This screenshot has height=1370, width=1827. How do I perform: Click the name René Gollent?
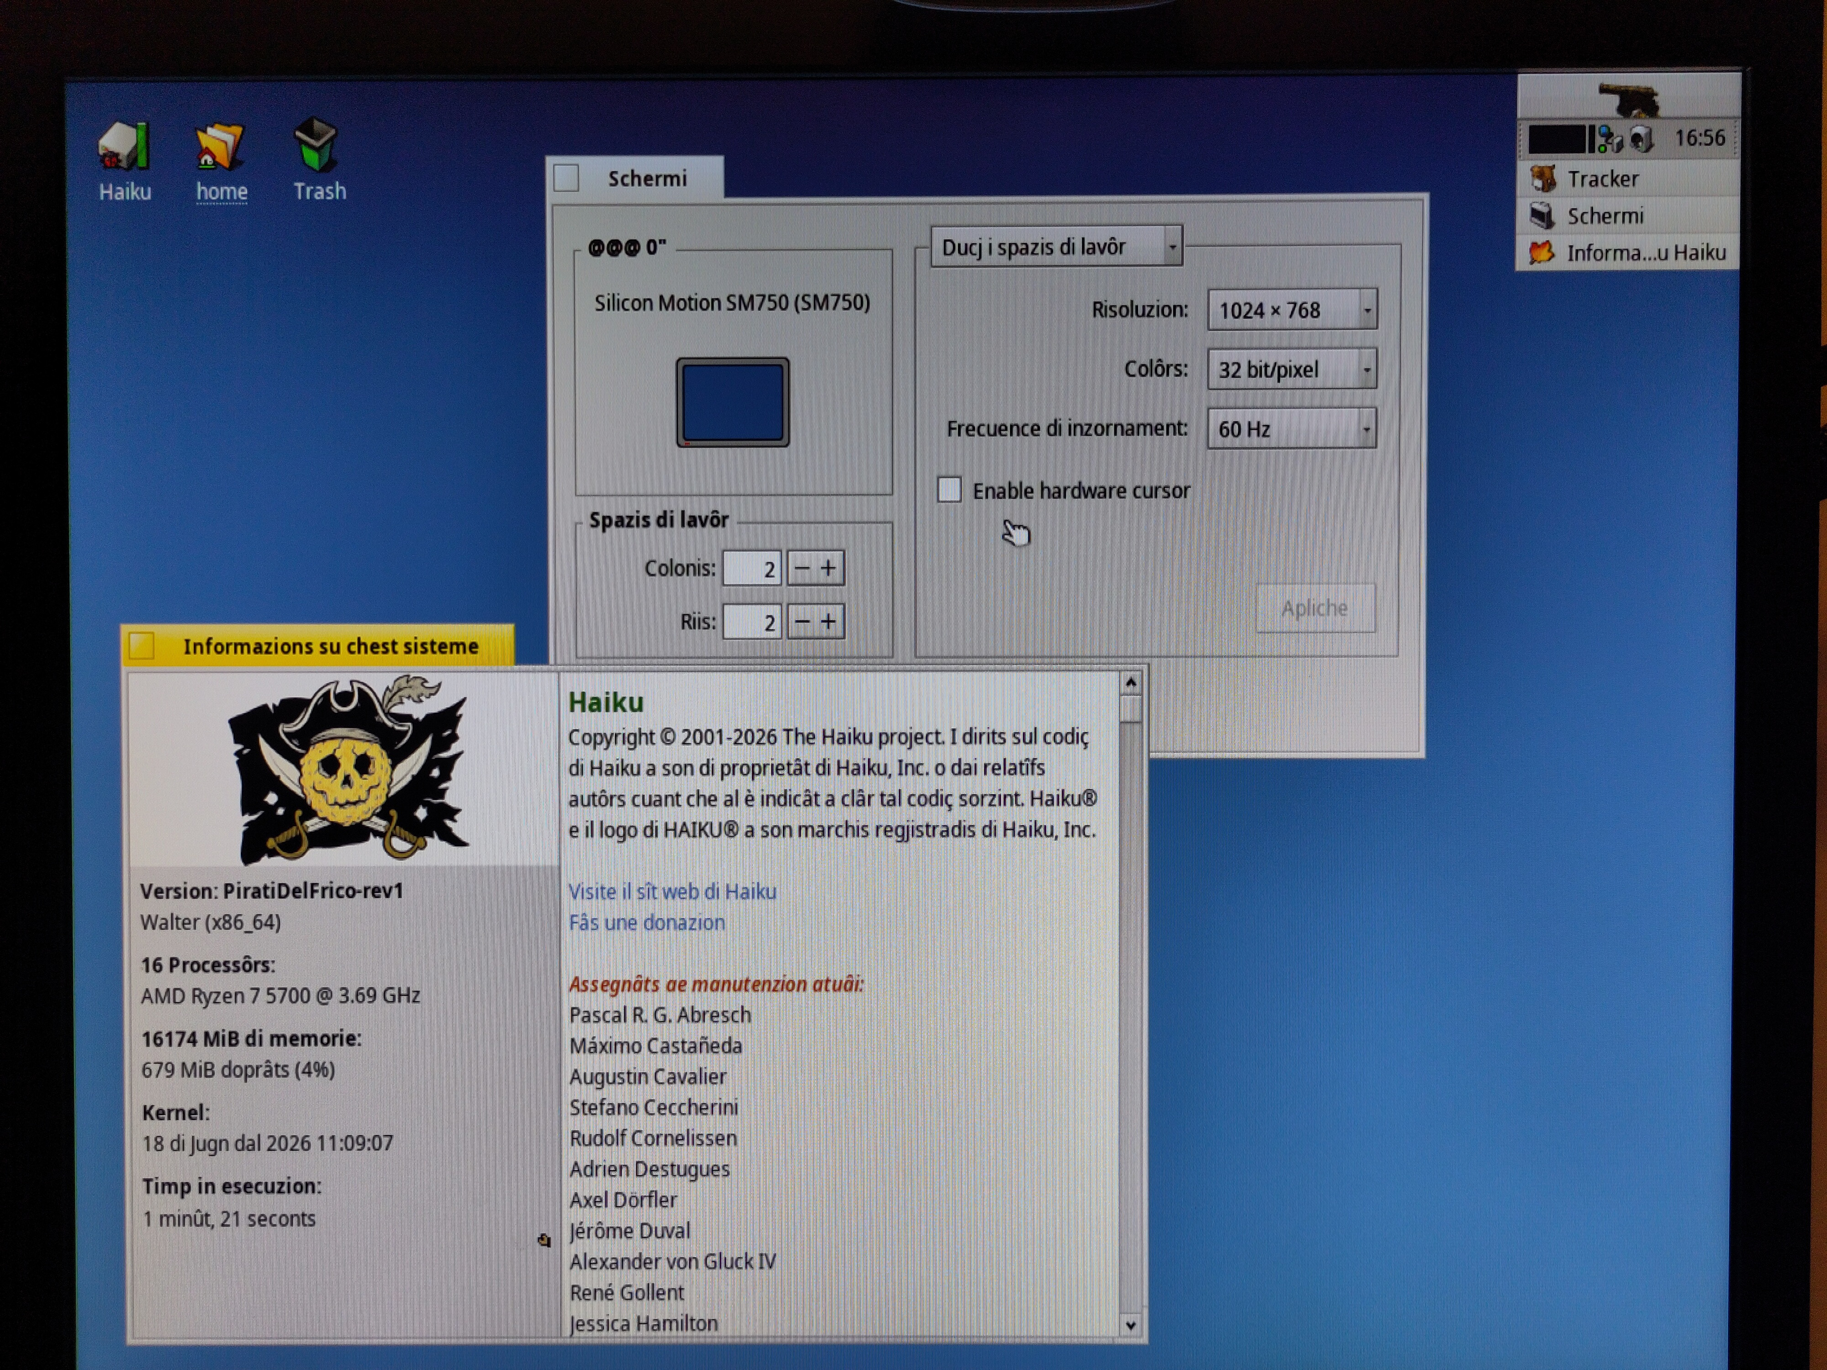(x=627, y=1293)
